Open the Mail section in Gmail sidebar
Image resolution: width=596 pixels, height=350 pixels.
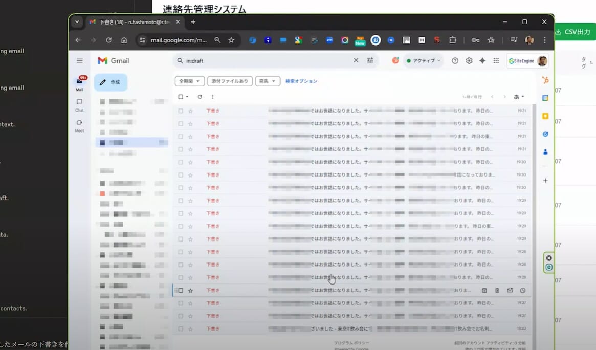79,83
